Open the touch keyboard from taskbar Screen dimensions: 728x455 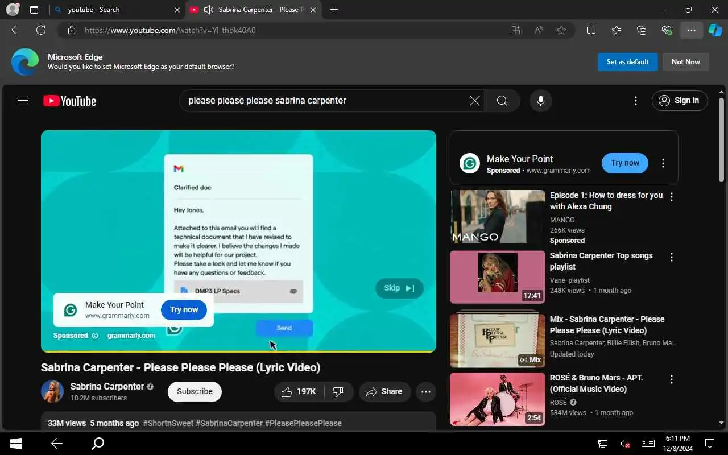click(x=648, y=444)
